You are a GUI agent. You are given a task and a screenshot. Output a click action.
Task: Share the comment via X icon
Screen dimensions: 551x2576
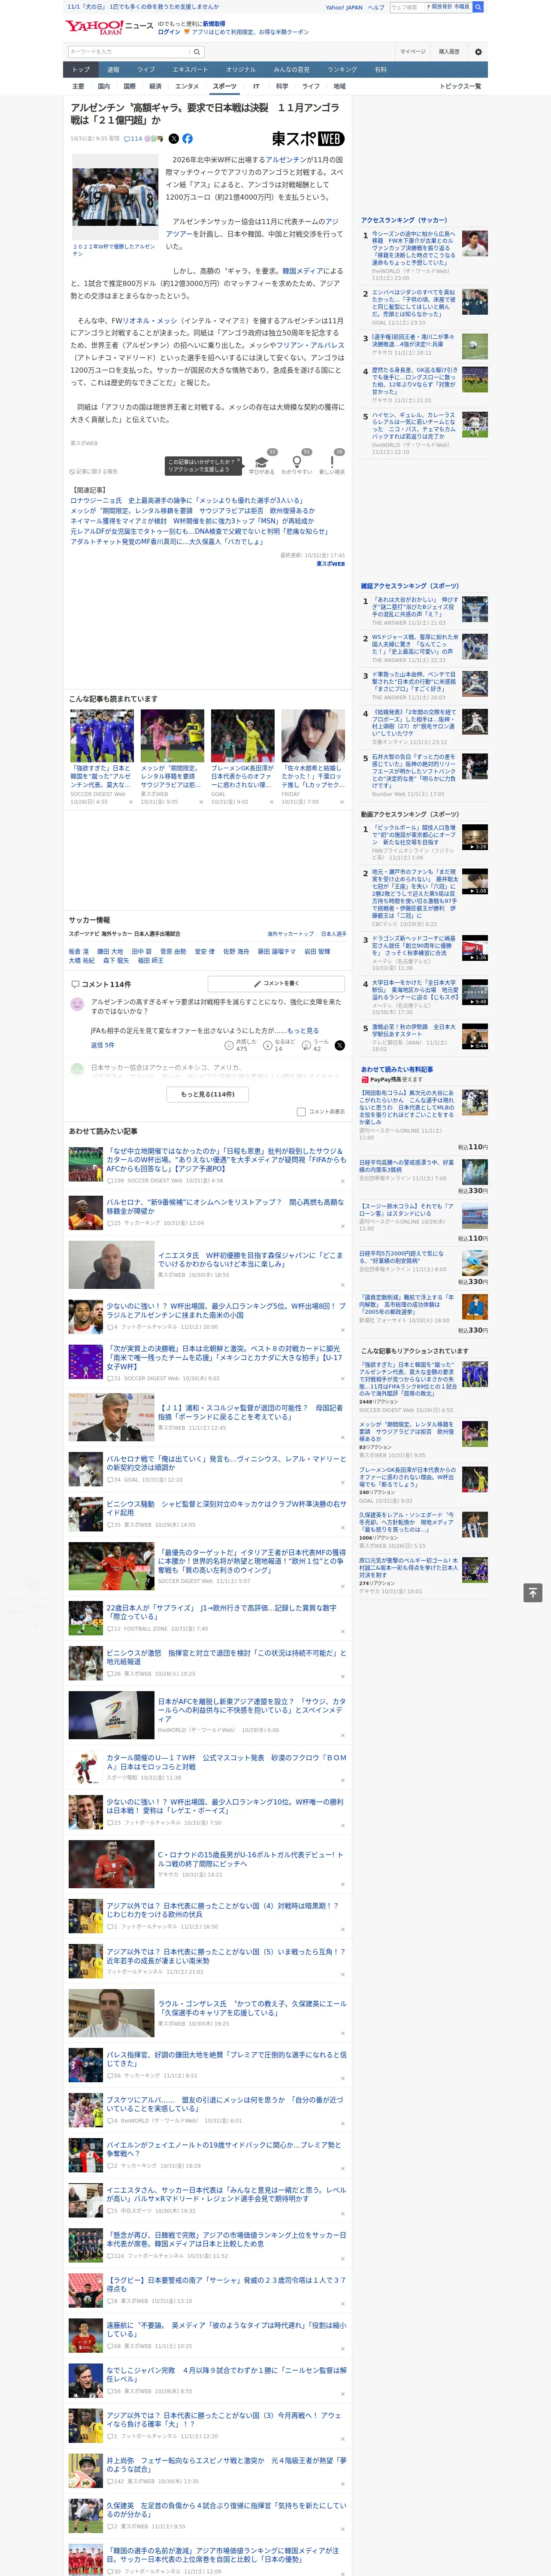pos(339,1045)
